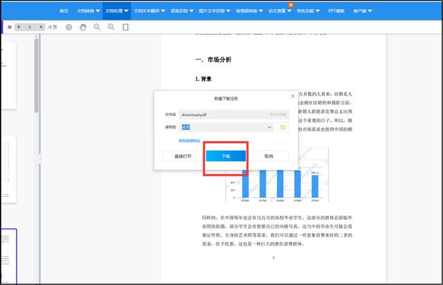The width and height of the screenshot is (443, 285).
Task: Select the highlighted bottom page thumbnail
Action: [x=9, y=256]
